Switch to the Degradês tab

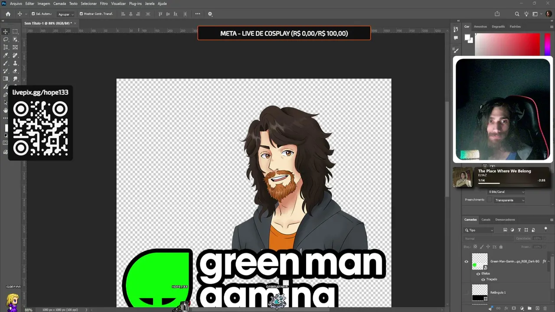[498, 26]
